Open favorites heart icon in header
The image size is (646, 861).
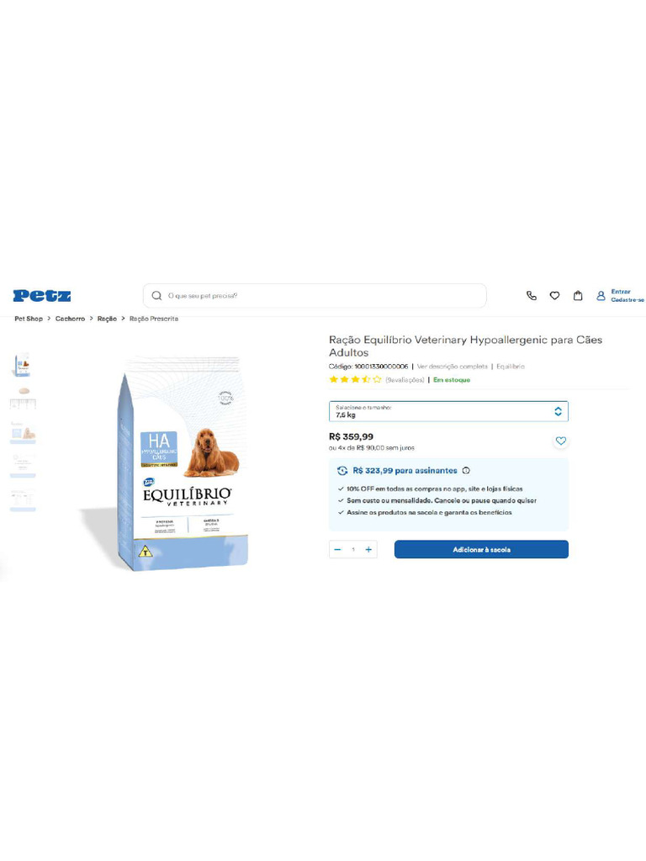click(555, 295)
